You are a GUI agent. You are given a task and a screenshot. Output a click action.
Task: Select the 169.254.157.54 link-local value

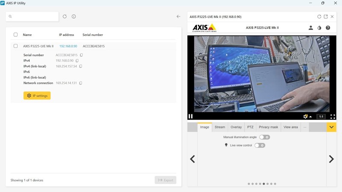[x=66, y=66]
